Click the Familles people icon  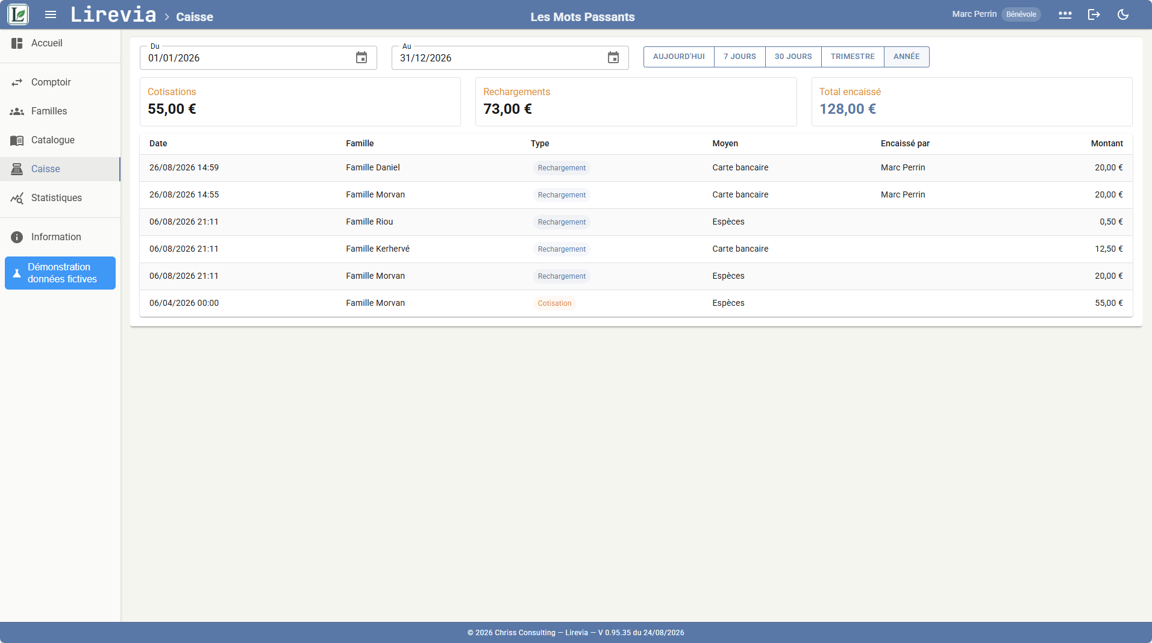pos(17,111)
